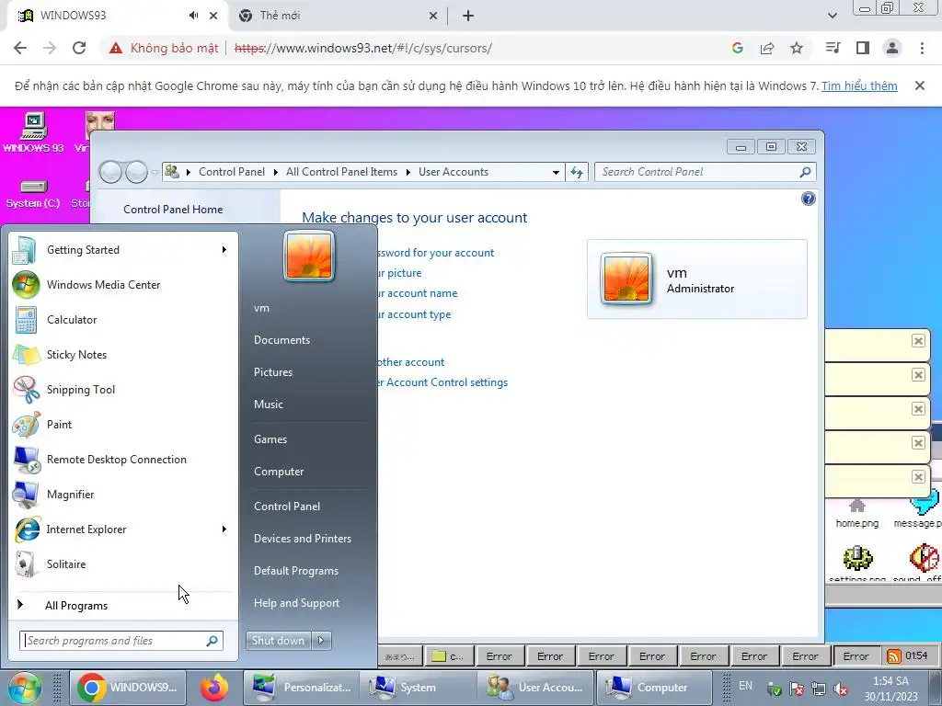Expand breadcrumb arrow after All Control Panel Items
Image resolution: width=942 pixels, height=706 pixels.
tap(408, 172)
